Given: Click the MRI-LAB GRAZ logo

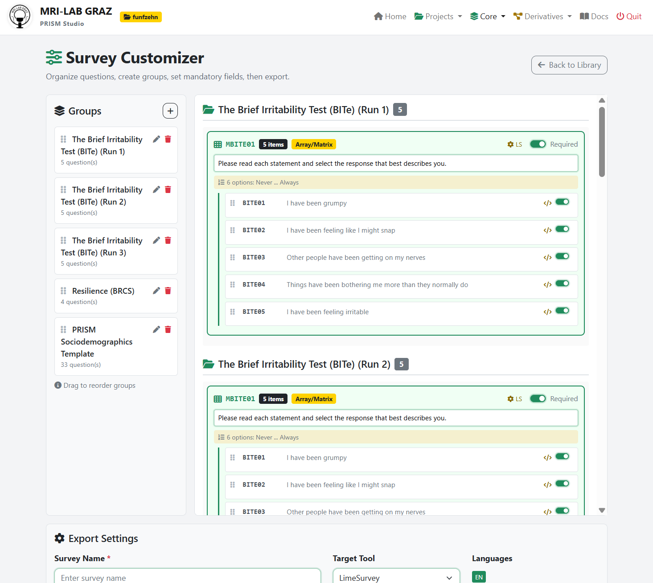Looking at the screenshot, I should click(20, 16).
